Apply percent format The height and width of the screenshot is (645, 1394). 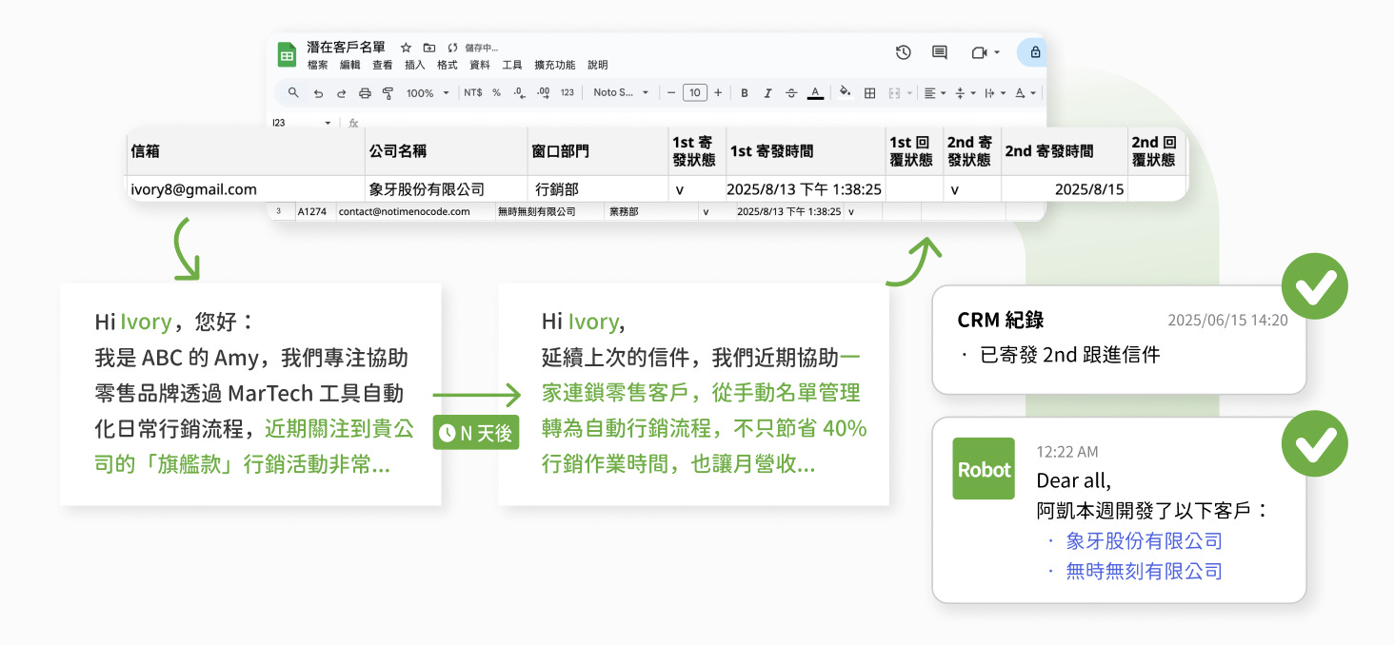click(496, 92)
